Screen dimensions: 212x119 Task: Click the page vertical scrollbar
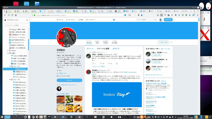point(199,20)
